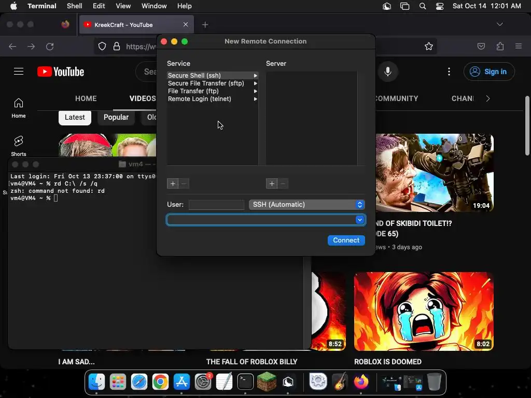Open the Skibidi Toilet video thumbnail

pyautogui.click(x=435, y=173)
